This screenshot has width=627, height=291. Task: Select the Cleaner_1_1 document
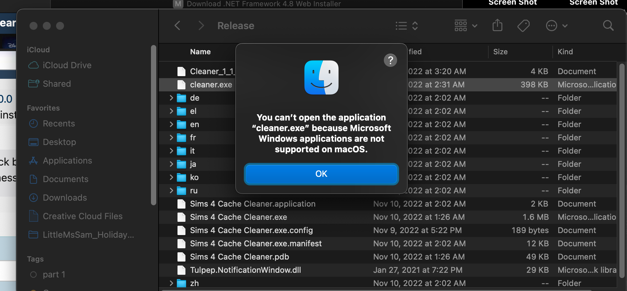pyautogui.click(x=212, y=72)
